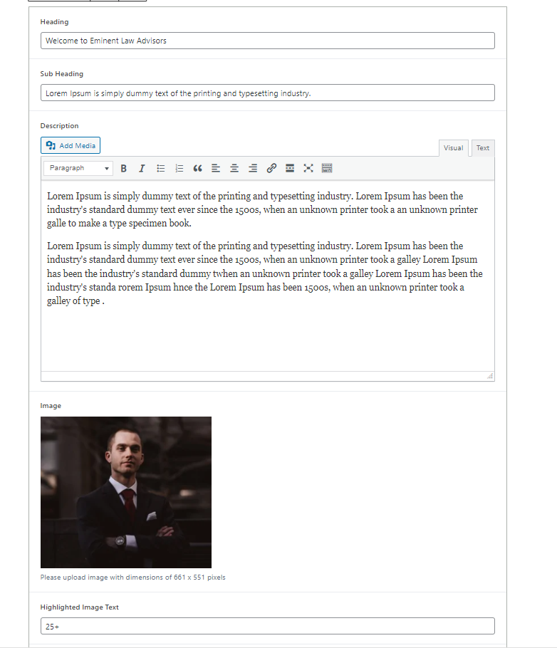This screenshot has width=557, height=648.
Task: Click the Sub Heading label
Action: point(62,73)
